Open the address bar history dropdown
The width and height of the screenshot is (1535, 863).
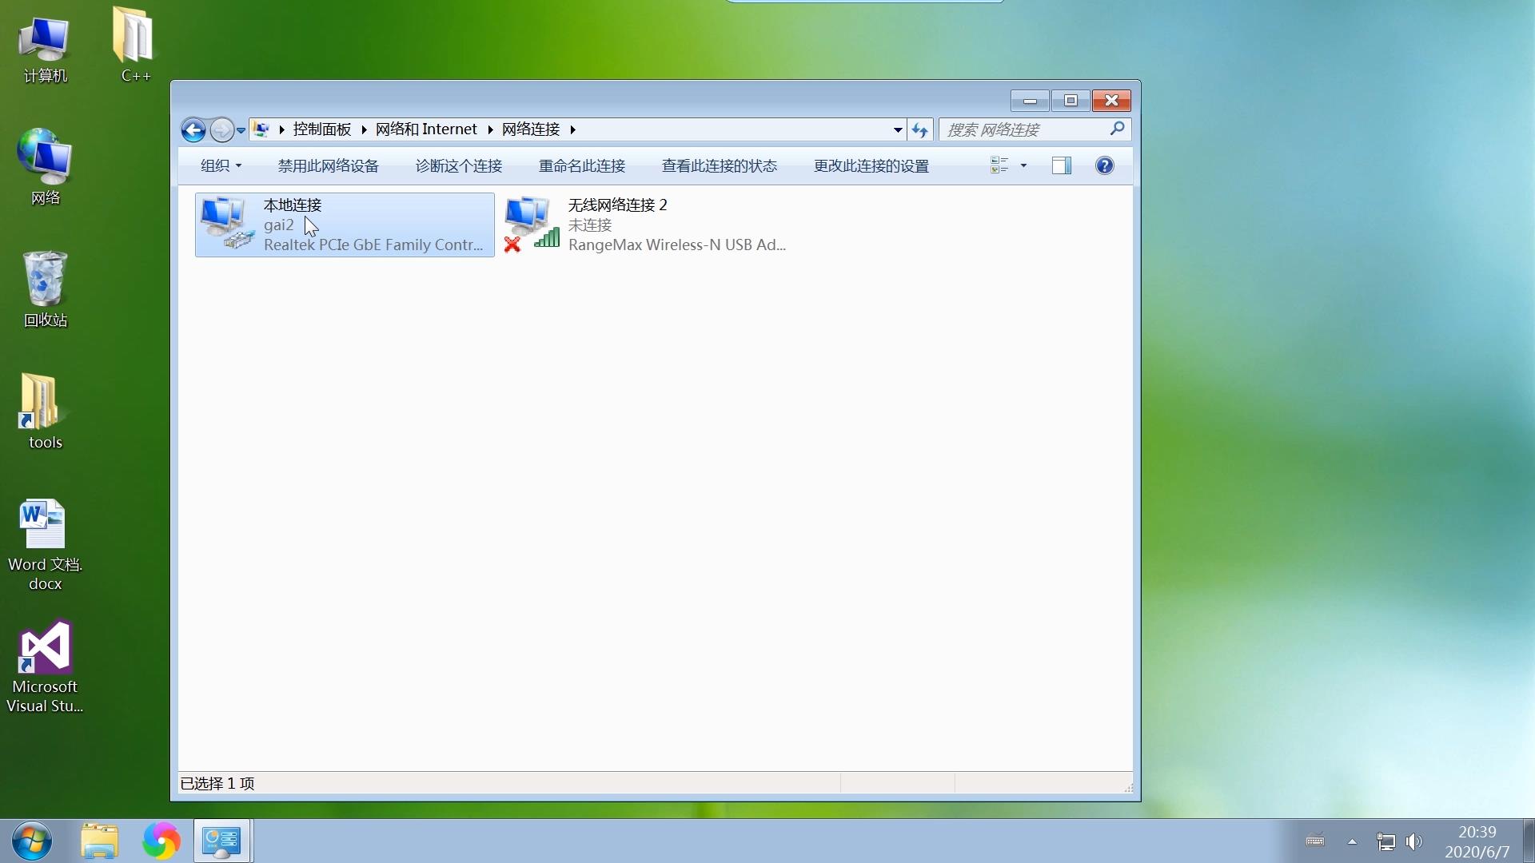click(x=898, y=129)
